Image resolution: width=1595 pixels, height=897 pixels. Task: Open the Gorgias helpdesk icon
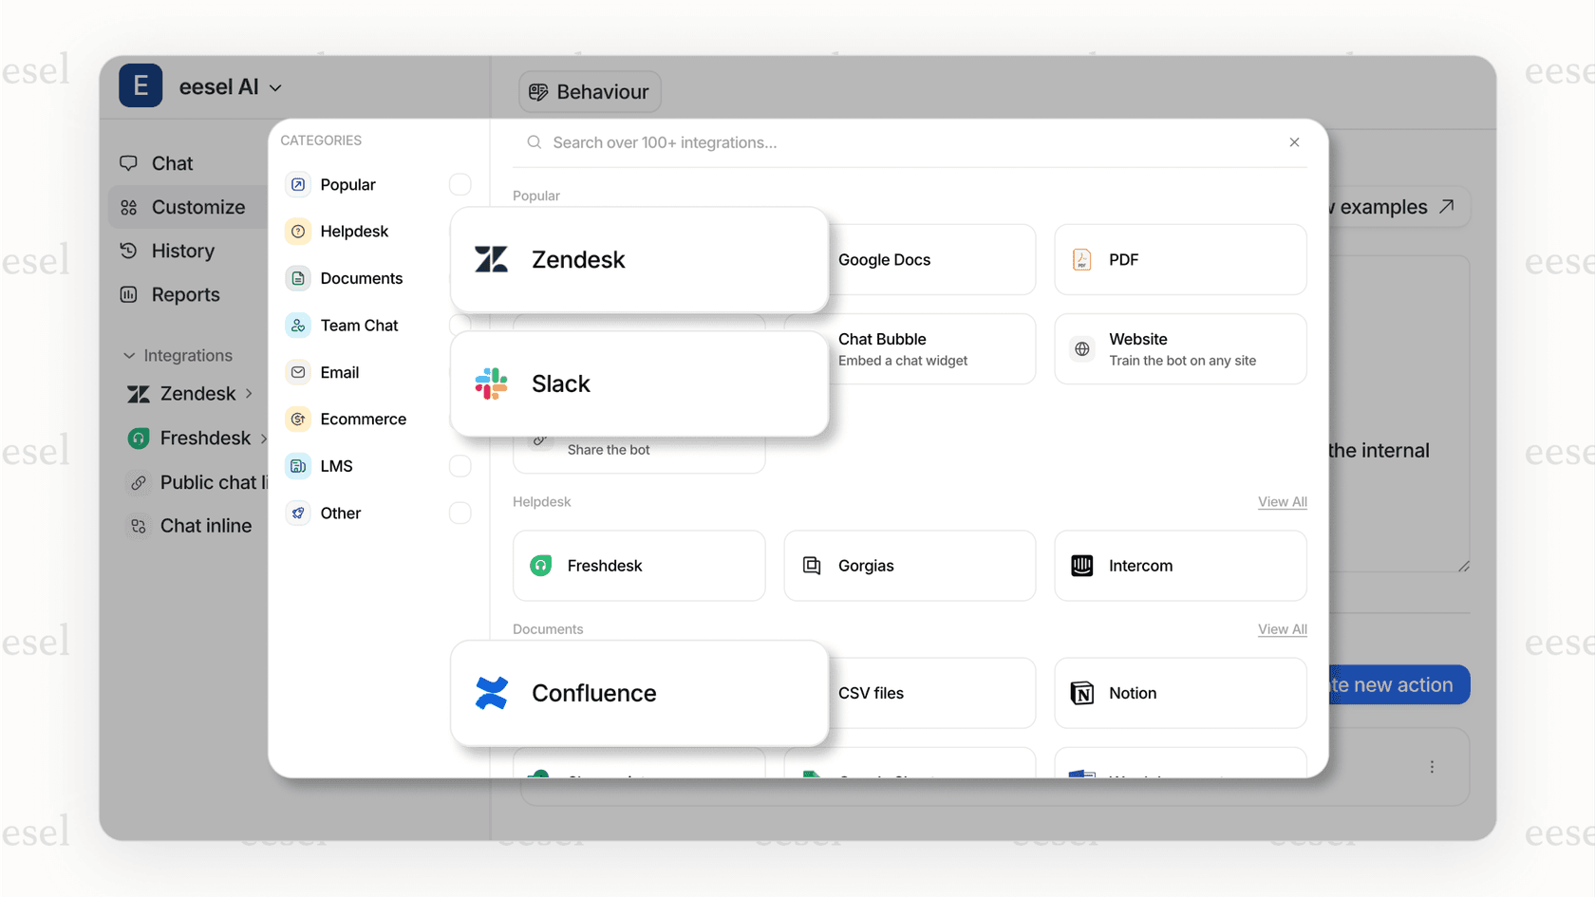click(812, 565)
